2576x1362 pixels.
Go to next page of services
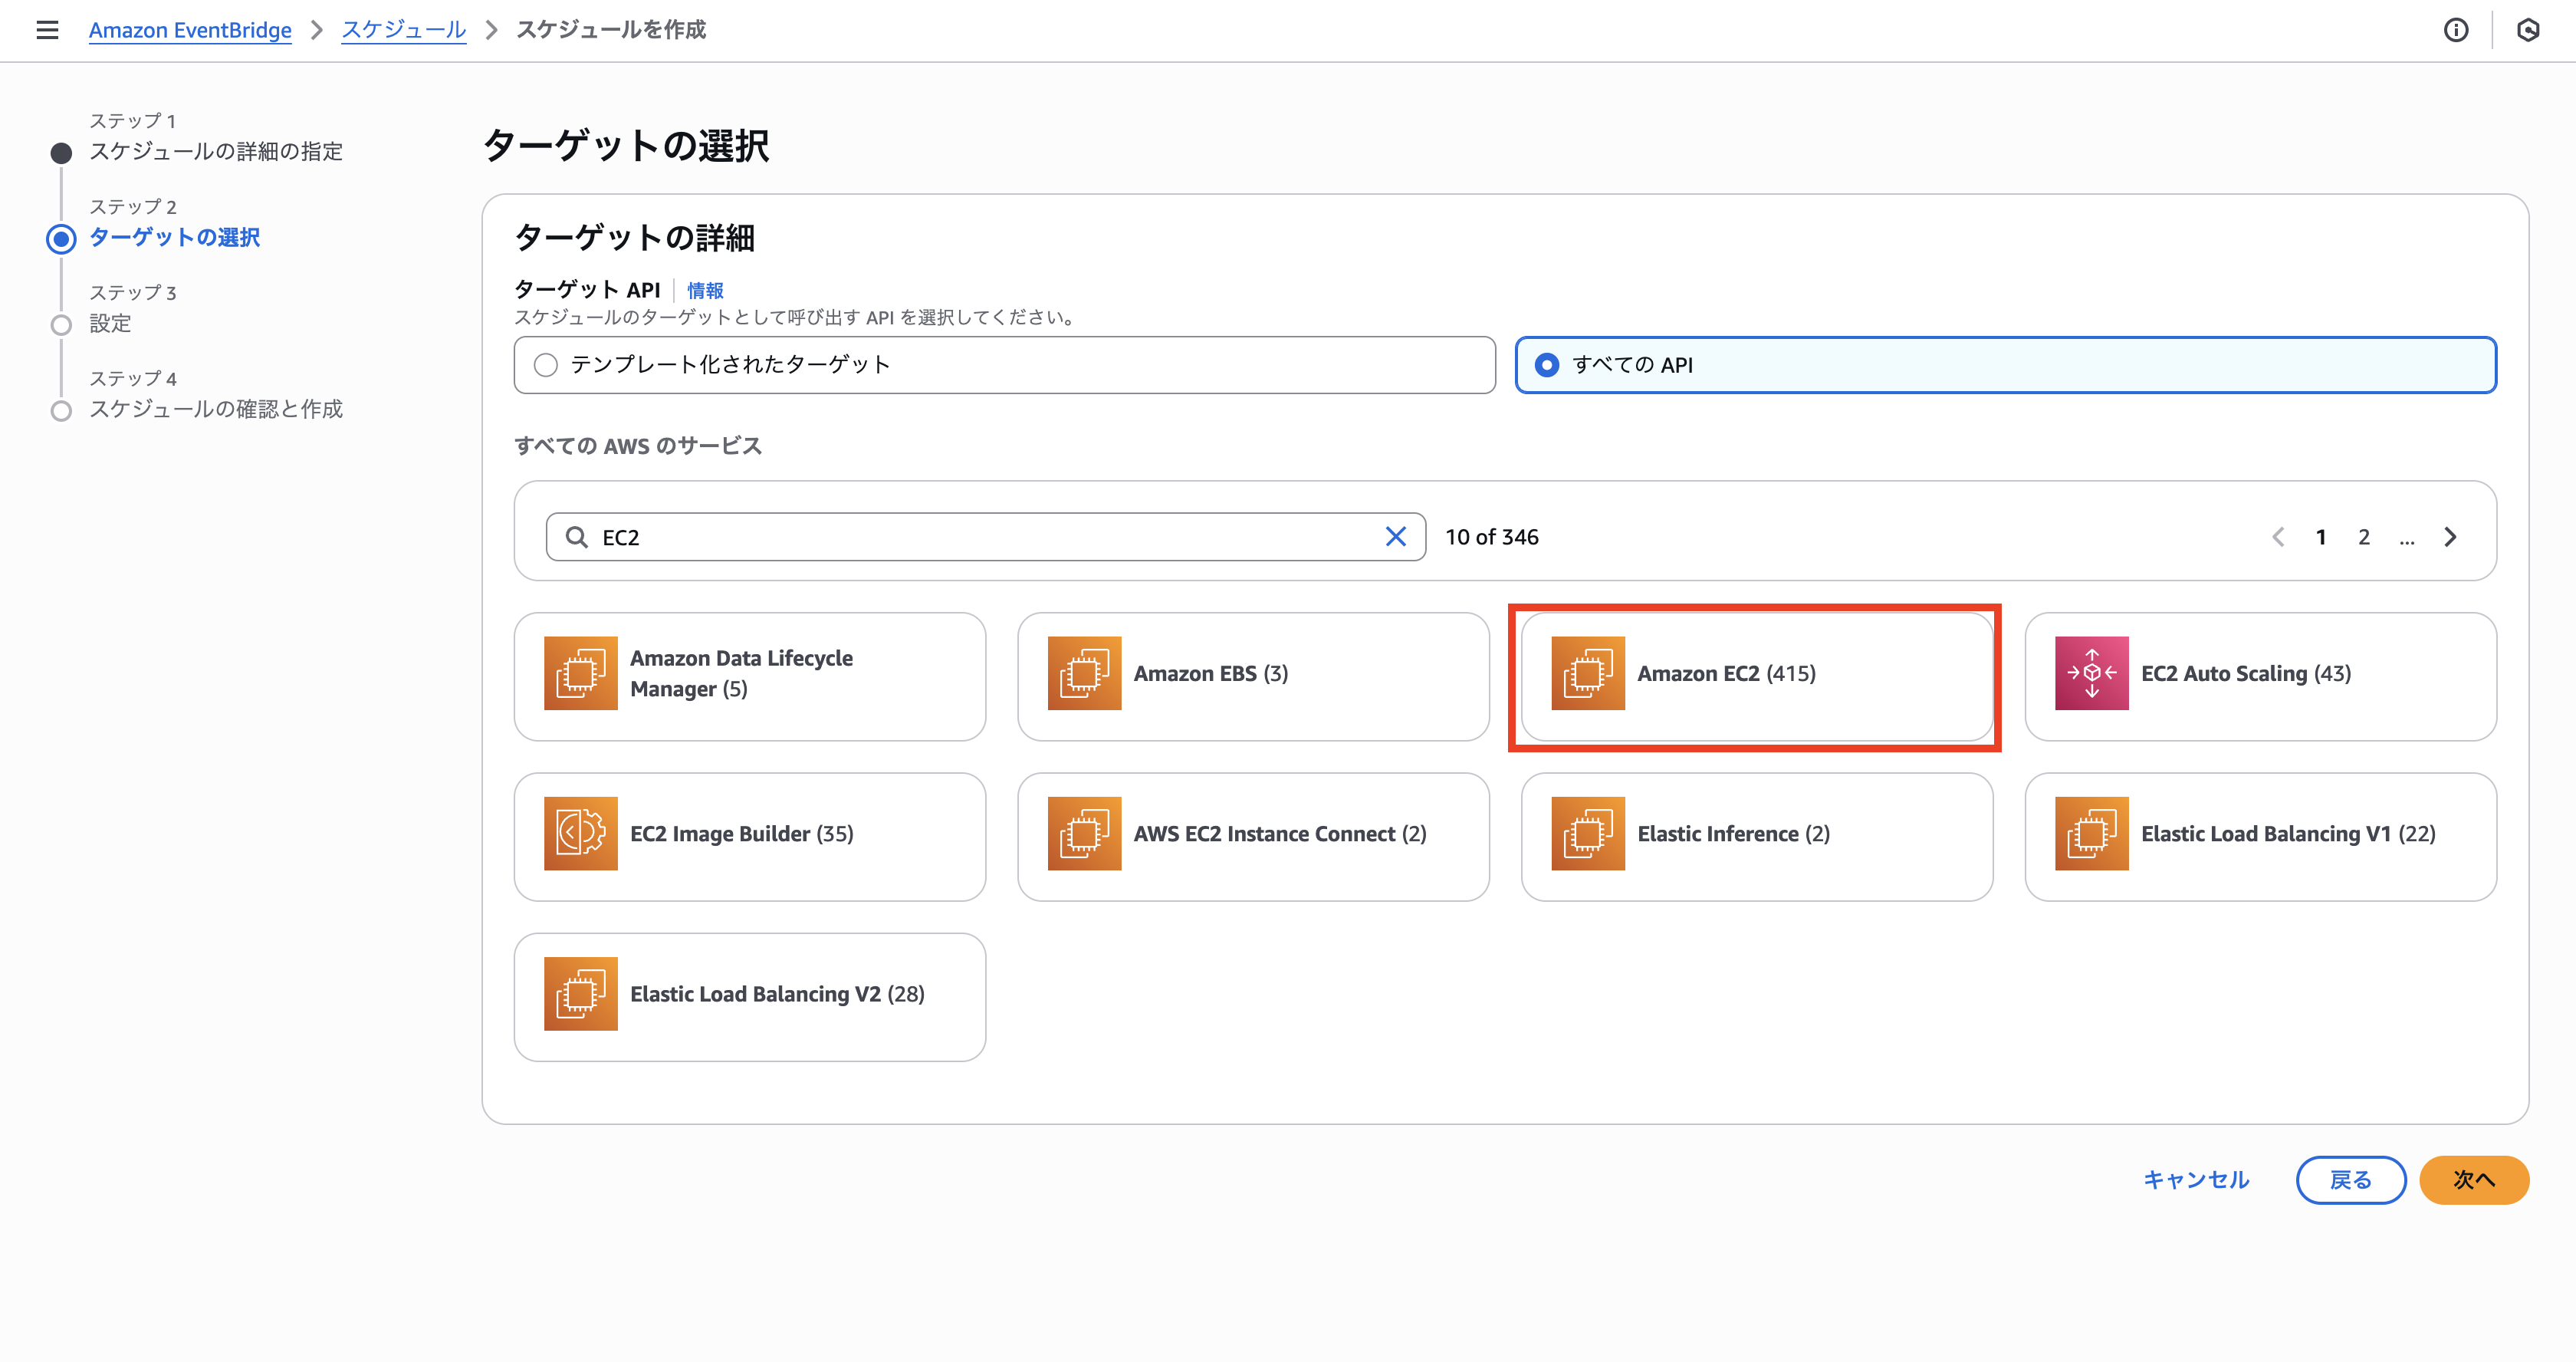2450,537
